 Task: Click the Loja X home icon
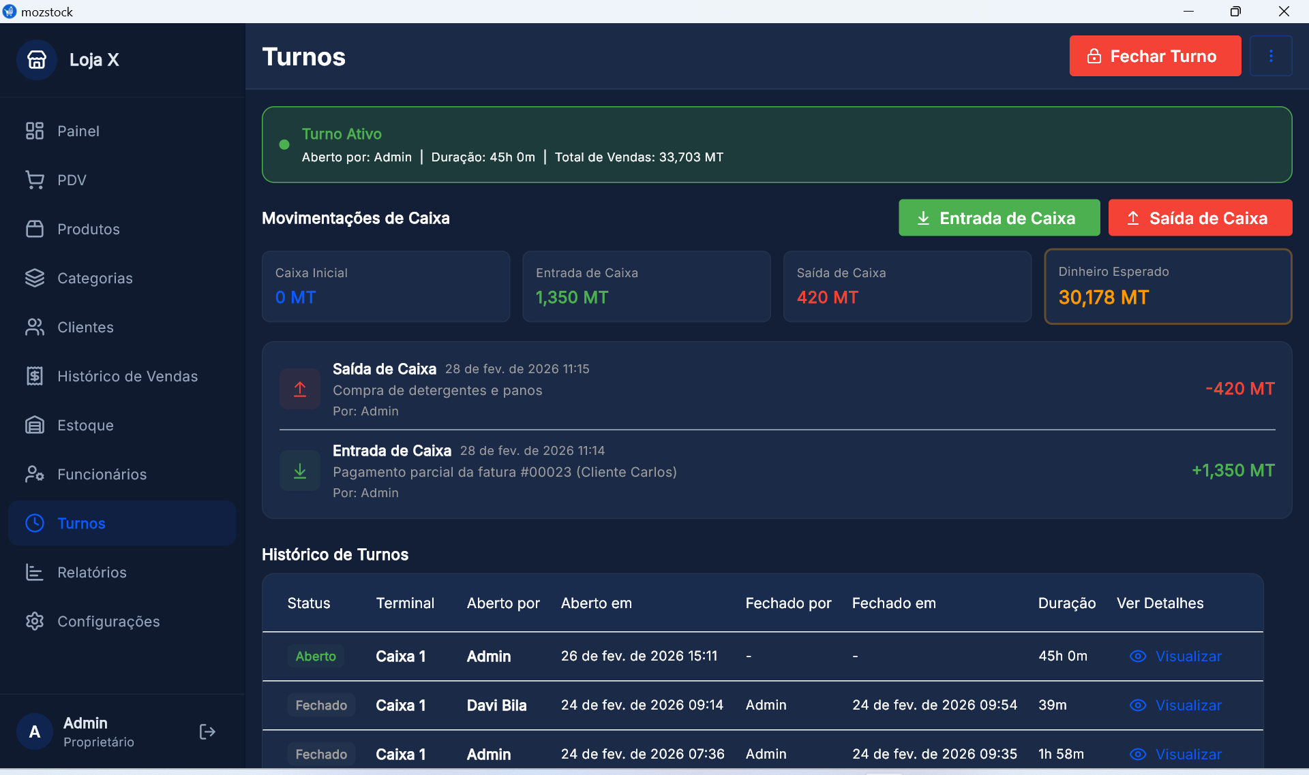[36, 59]
